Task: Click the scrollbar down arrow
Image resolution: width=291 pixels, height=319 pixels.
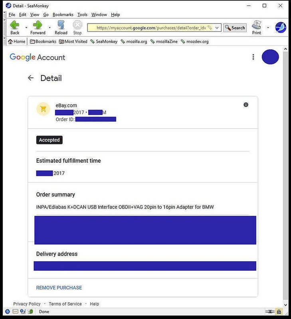Action: tap(285, 305)
